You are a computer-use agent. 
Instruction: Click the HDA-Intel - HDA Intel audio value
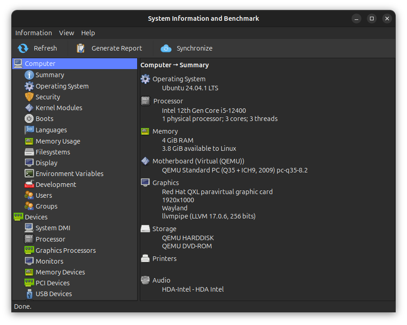193,289
